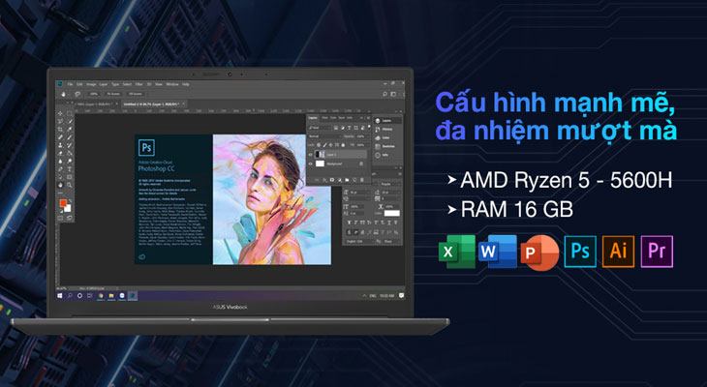The height and width of the screenshot is (387, 707).
Task: Click the white background color swatch in toolbar
Action: 68,209
